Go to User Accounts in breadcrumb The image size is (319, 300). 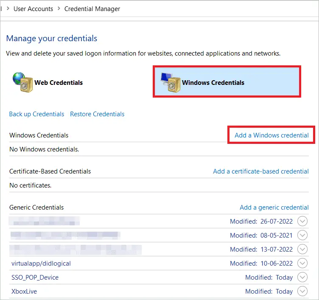point(33,9)
